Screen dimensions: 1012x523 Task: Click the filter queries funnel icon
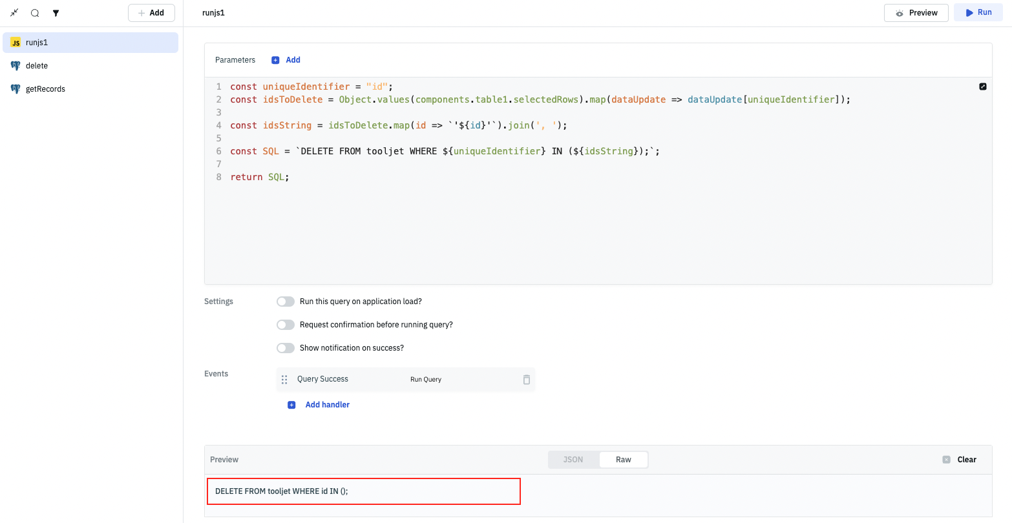pos(56,13)
